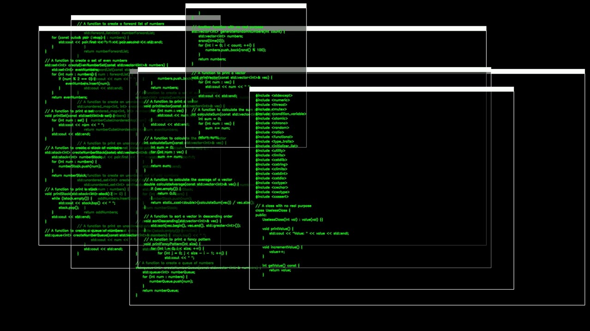Click the 'std::sort(vec.begin(), vec.end(), ...)' line
590x331 pixels.
click(x=196, y=226)
